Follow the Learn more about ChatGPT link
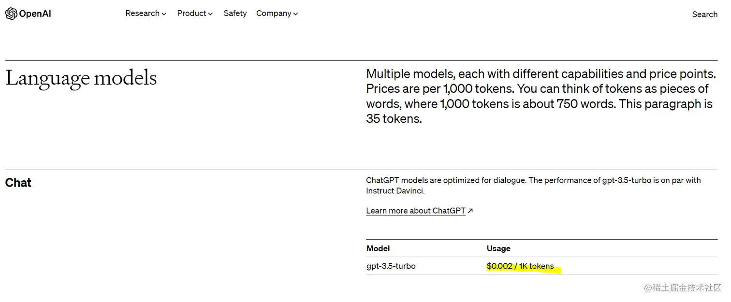Screen dimensions: 731x302 point(415,211)
